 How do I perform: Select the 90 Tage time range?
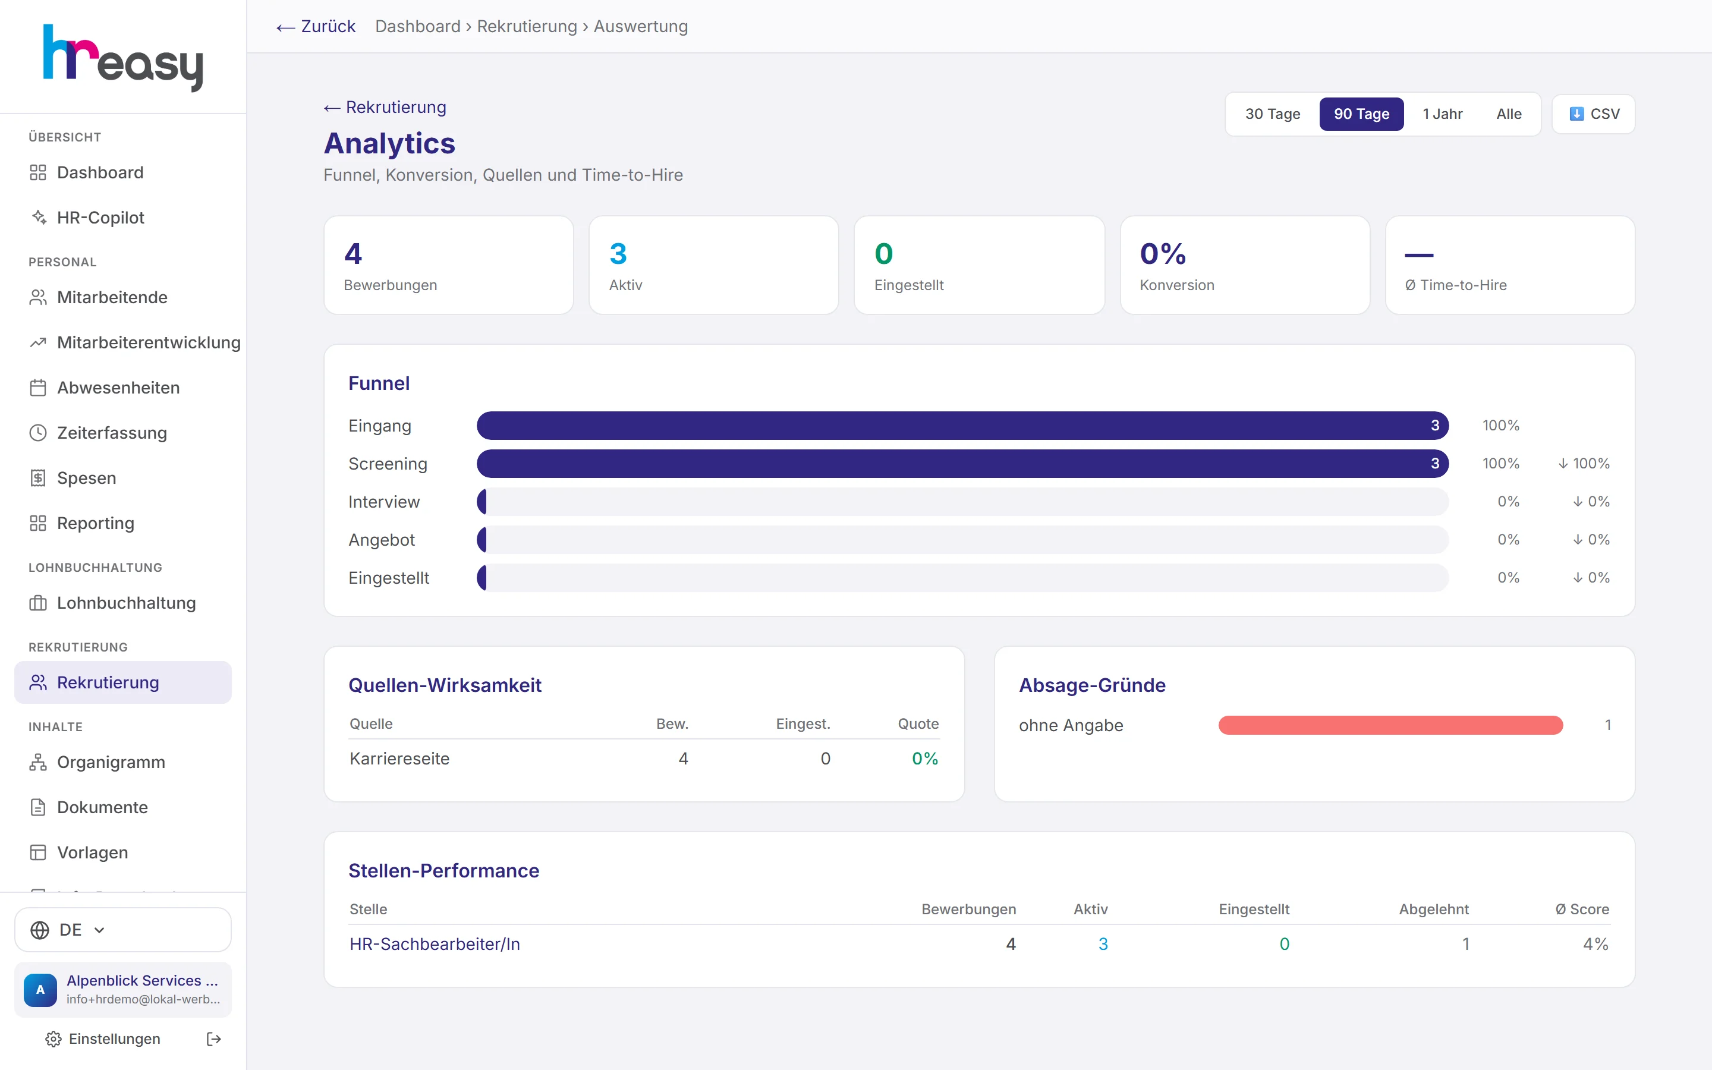tap(1361, 114)
